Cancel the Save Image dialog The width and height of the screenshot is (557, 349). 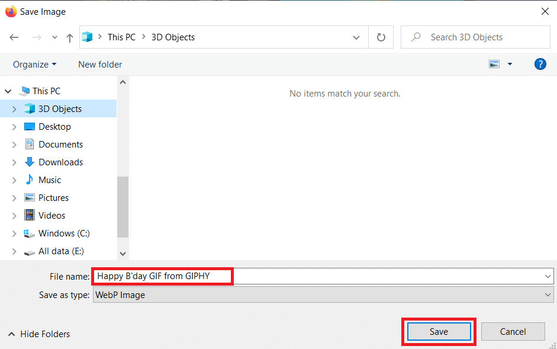[513, 332]
